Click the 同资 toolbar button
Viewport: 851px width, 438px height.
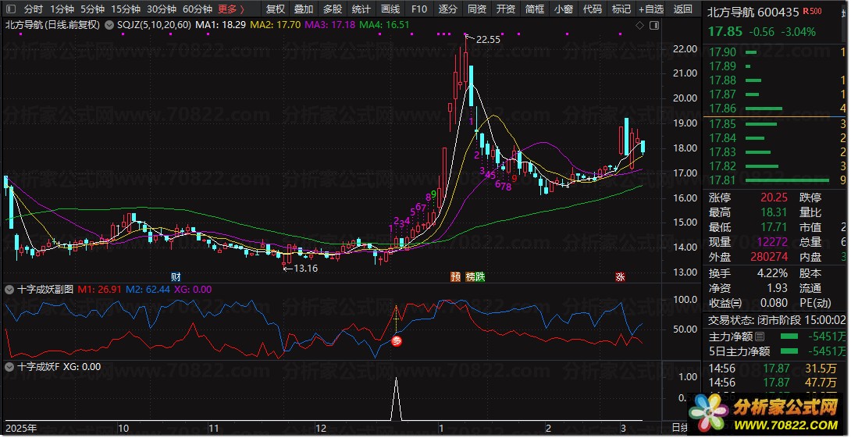[x=476, y=9]
